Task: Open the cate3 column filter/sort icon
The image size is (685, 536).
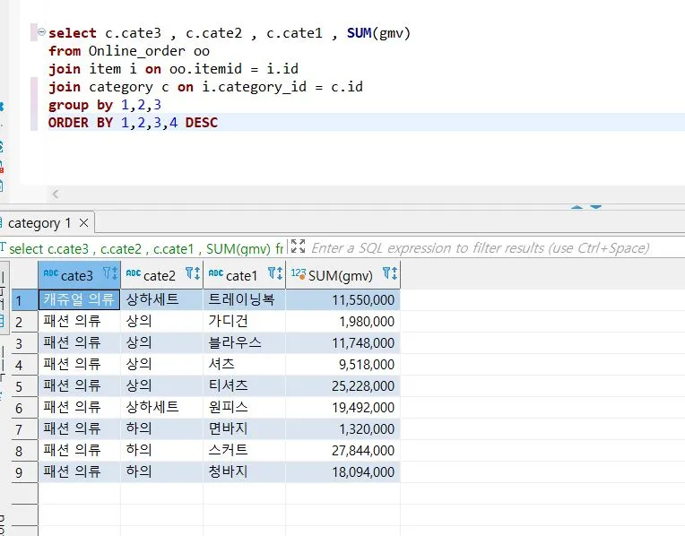Action: pos(110,273)
